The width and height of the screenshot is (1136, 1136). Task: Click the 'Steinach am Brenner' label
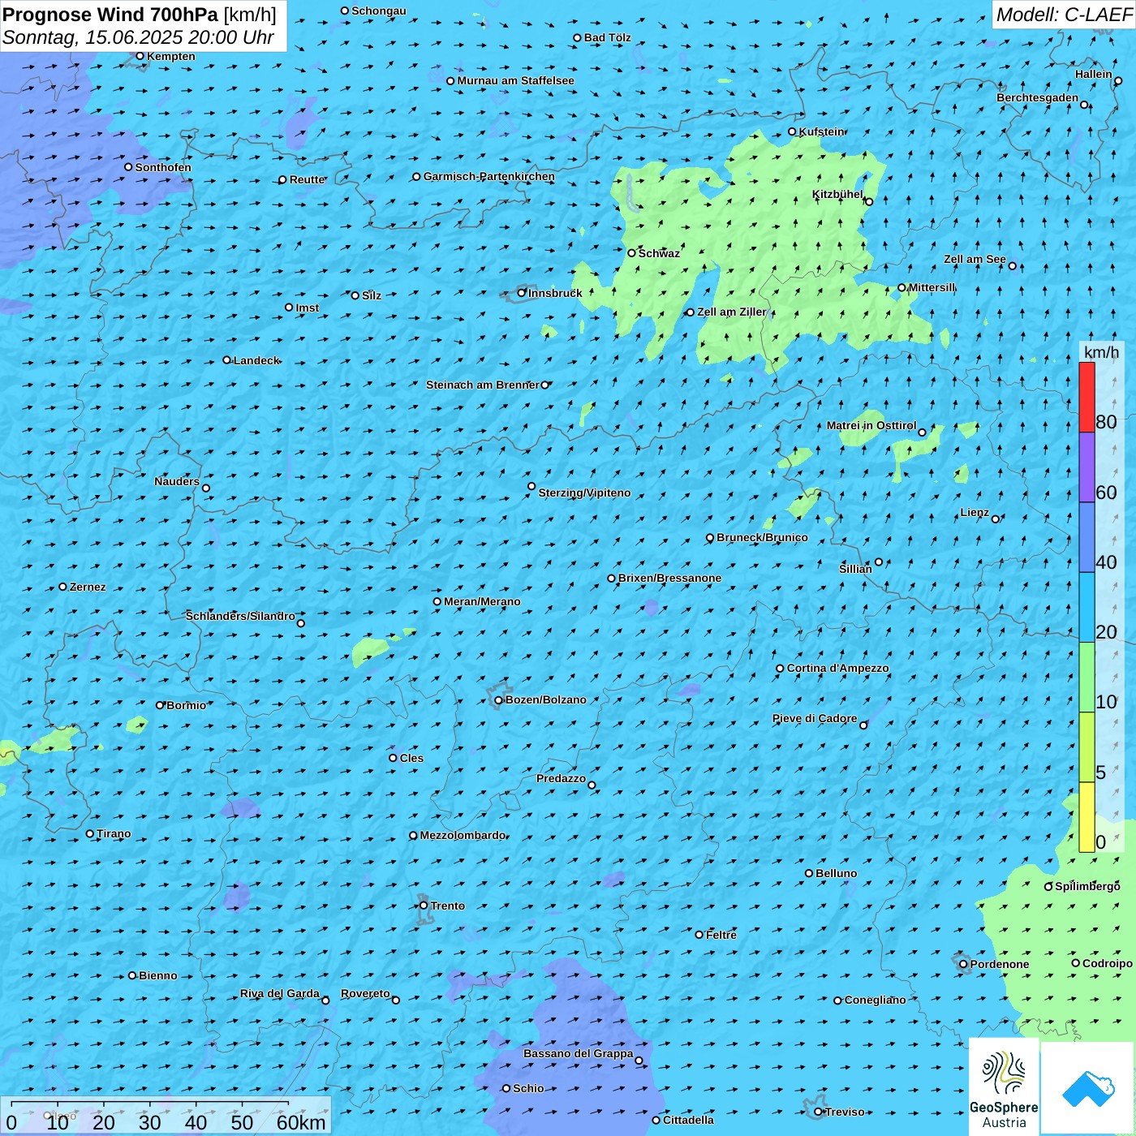point(482,385)
